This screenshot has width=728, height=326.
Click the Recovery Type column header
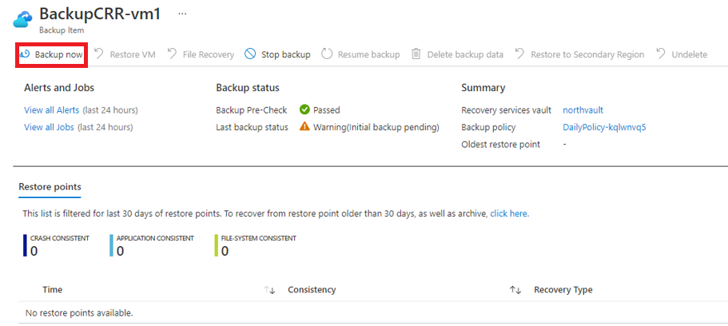[x=563, y=290]
